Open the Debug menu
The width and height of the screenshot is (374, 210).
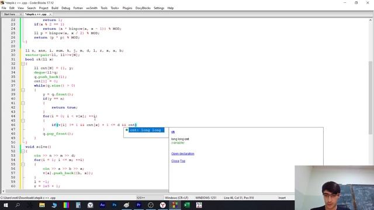66,8
